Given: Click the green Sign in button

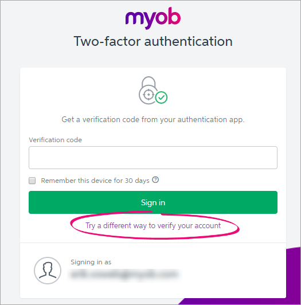Looking at the screenshot, I should coord(153,202).
